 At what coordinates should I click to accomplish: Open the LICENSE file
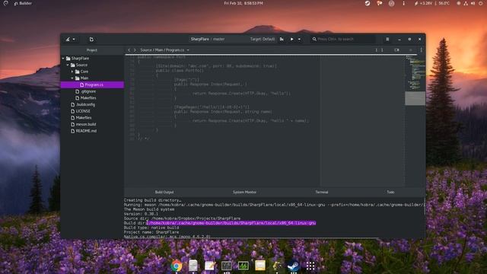(81, 111)
